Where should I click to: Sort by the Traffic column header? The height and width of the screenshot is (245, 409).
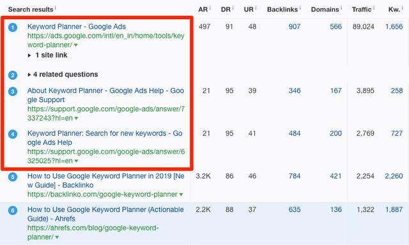click(x=361, y=10)
